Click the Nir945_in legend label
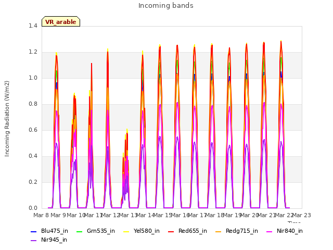The image size is (333, 250). click(x=54, y=240)
